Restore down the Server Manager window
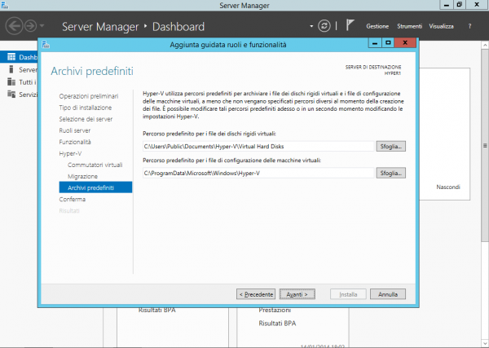Screen dimensions: 489x348 click(x=460, y=5)
